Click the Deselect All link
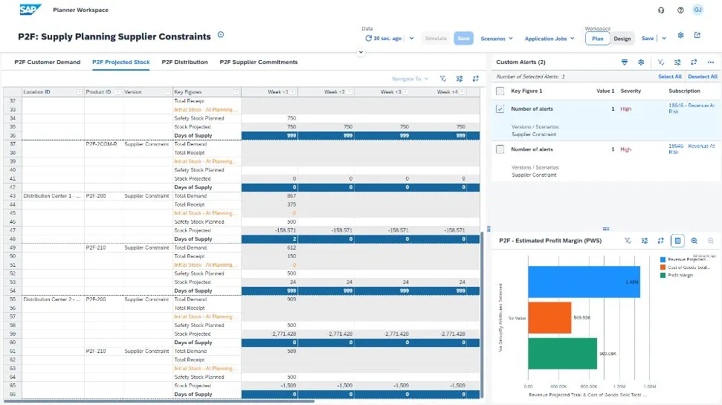 pos(702,77)
